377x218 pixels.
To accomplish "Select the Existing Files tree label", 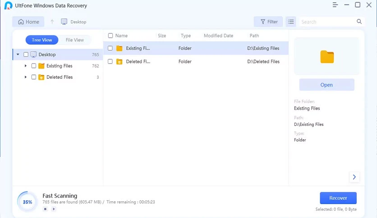I will click(60, 66).
